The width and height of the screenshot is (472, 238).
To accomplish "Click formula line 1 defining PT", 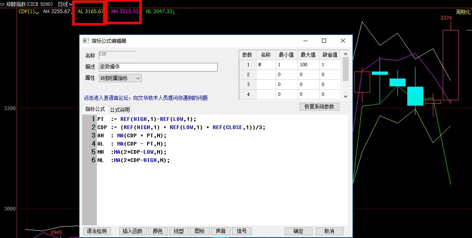I will pyautogui.click(x=147, y=119).
